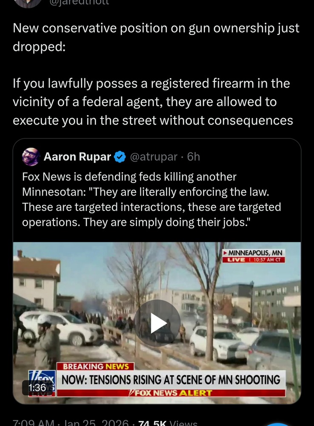Viewport: 314px width, 426px height.
Task: Select the main tweet text about gun ownership
Action: (x=156, y=74)
